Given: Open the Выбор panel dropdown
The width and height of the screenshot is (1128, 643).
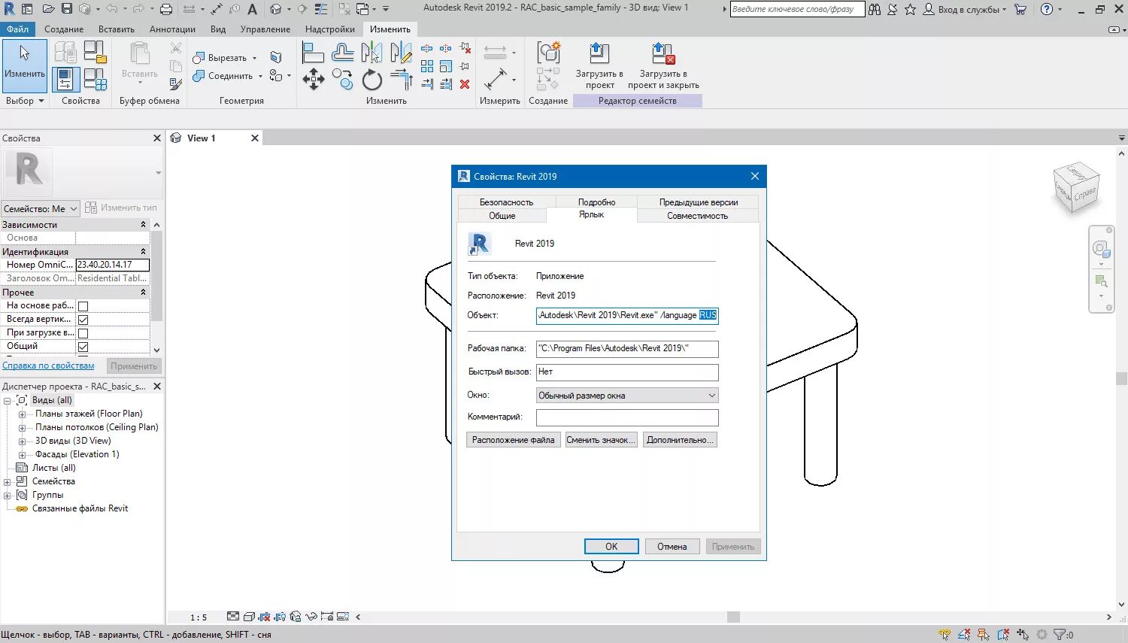Looking at the screenshot, I should tap(25, 101).
